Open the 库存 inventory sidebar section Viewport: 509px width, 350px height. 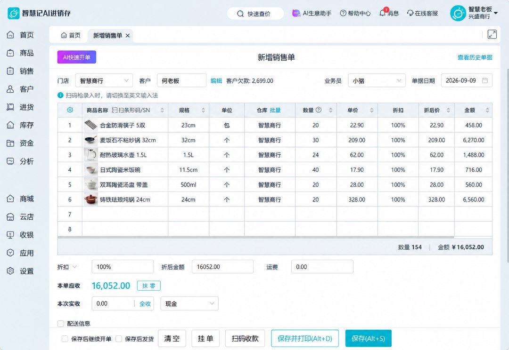[20, 125]
